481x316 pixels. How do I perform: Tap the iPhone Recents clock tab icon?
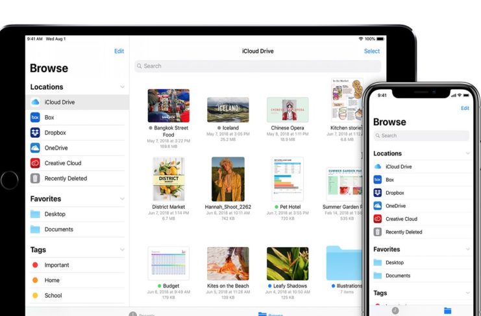point(395,310)
